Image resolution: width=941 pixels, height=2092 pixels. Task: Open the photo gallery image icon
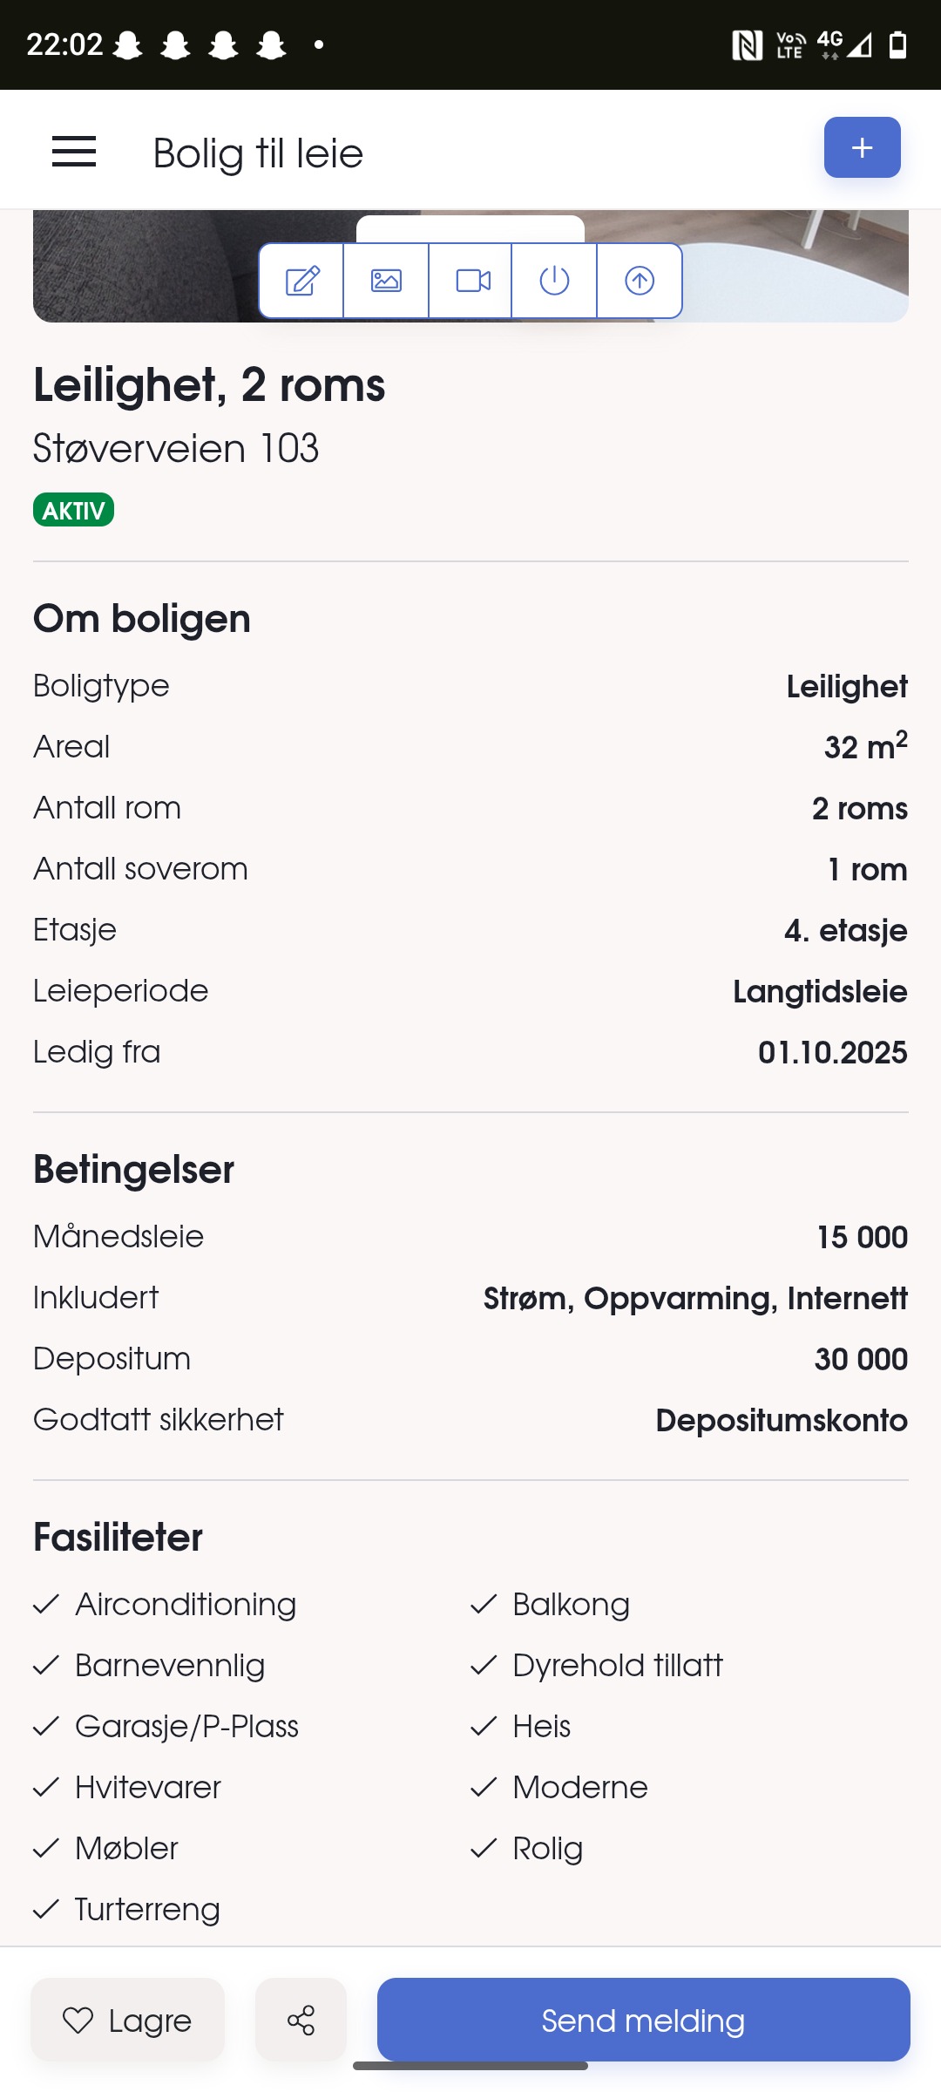386,281
